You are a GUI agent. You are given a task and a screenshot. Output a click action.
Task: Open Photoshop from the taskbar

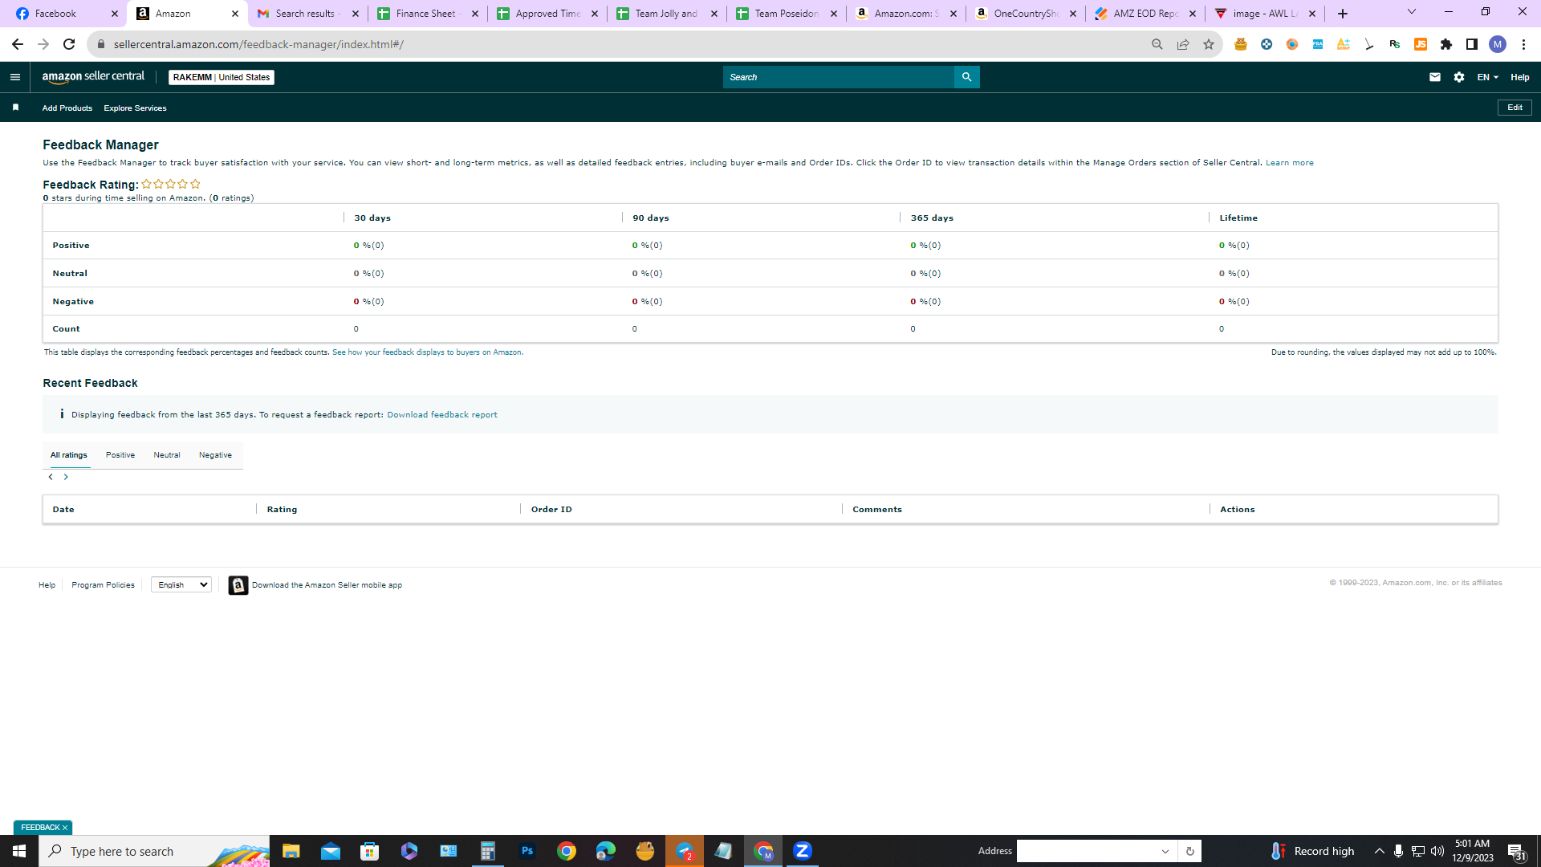pyautogui.click(x=527, y=851)
